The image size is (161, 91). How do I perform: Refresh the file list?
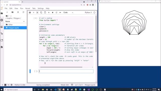[23, 12]
